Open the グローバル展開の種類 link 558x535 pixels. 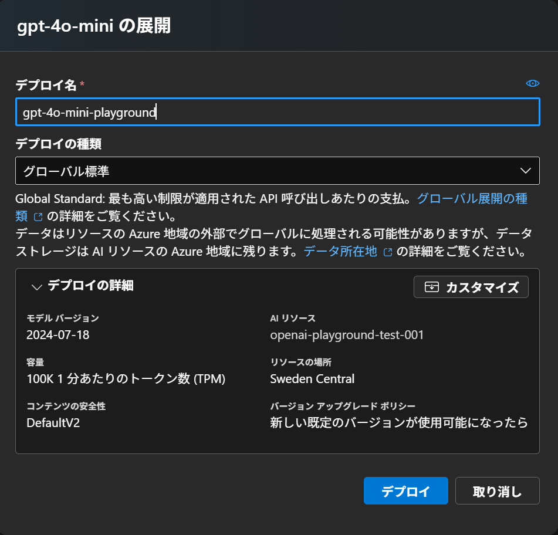(x=472, y=199)
